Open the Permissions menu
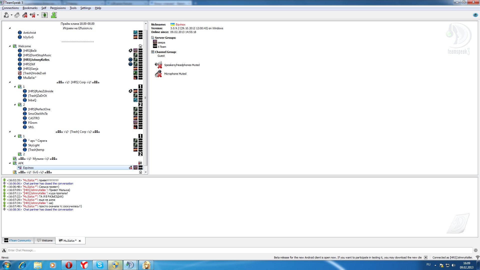Image resolution: width=480 pixels, height=270 pixels. pyautogui.click(x=58, y=8)
